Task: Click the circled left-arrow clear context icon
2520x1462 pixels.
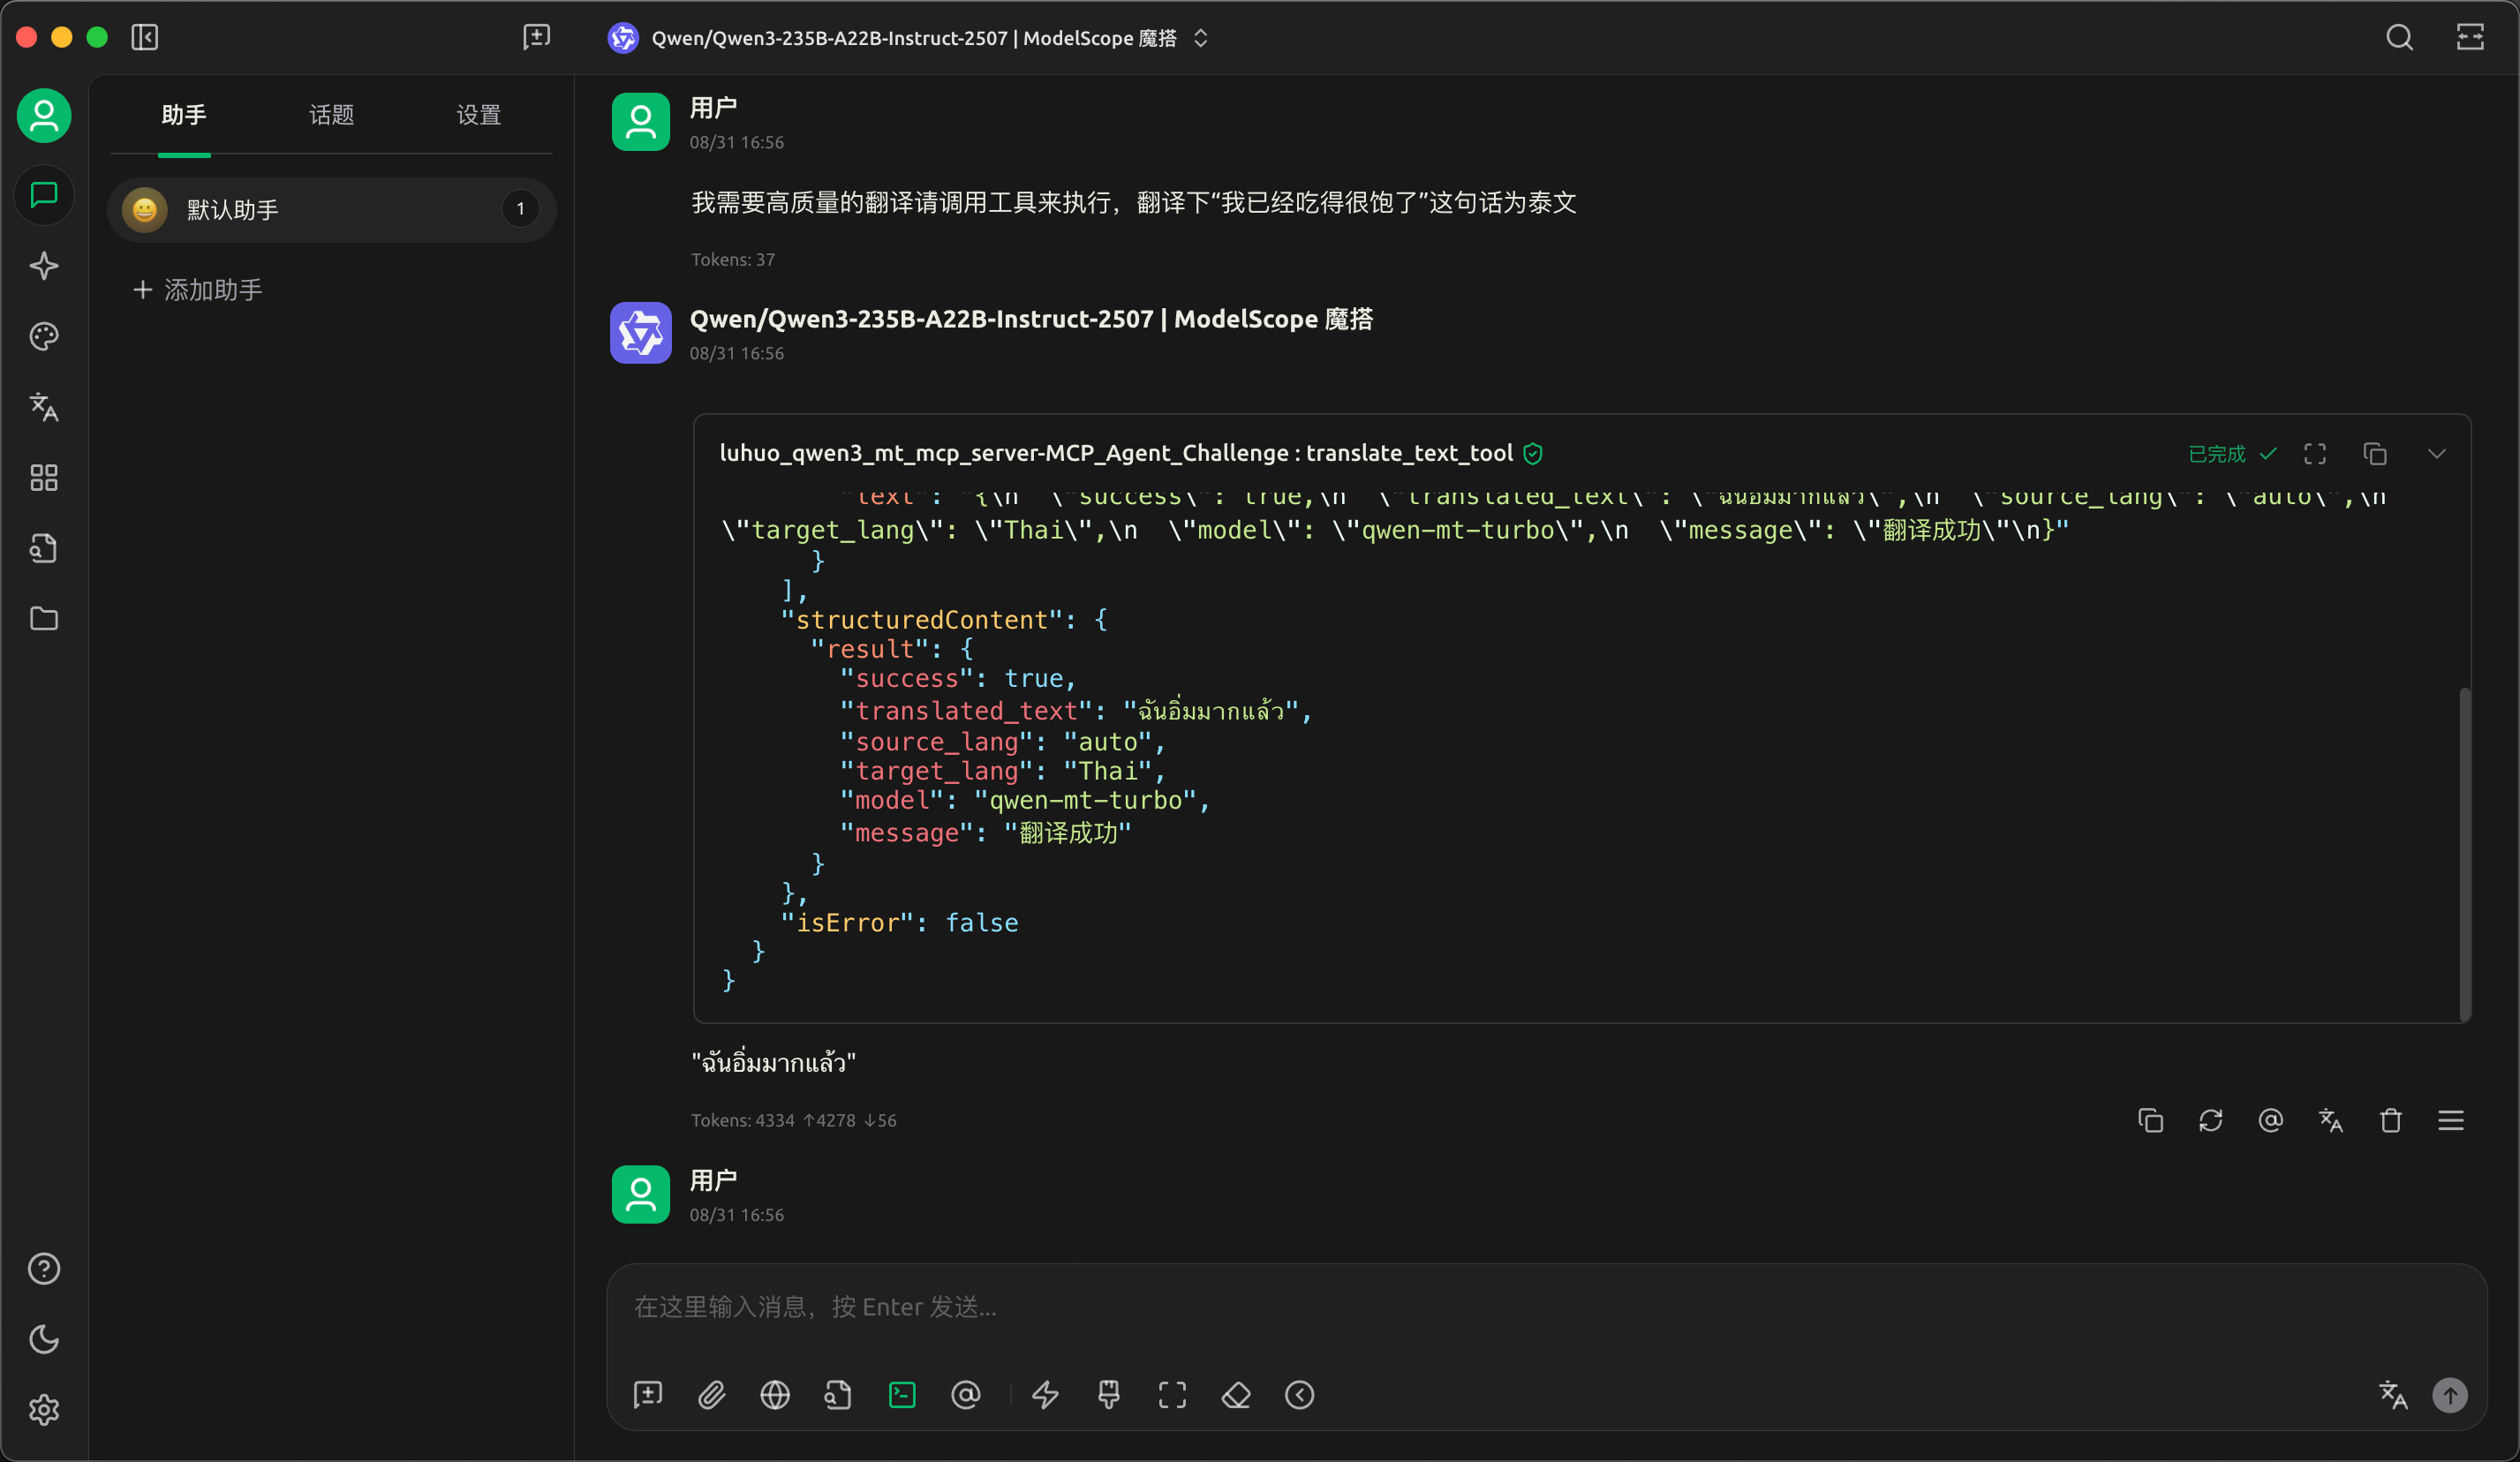Action: click(x=1299, y=1395)
